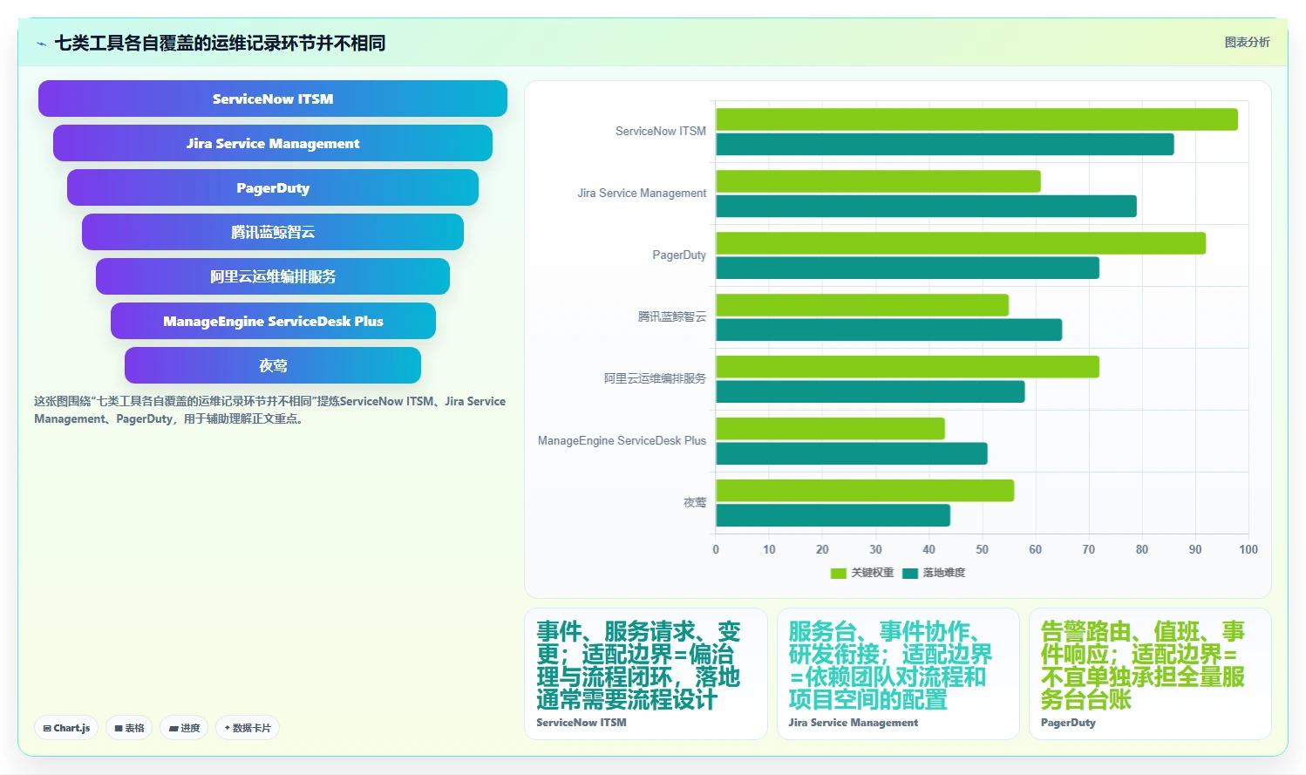Screen dimensions: 1306x775
Task: Click 腾讯蓝鲸智云 teal chart bar
Action: click(889, 330)
